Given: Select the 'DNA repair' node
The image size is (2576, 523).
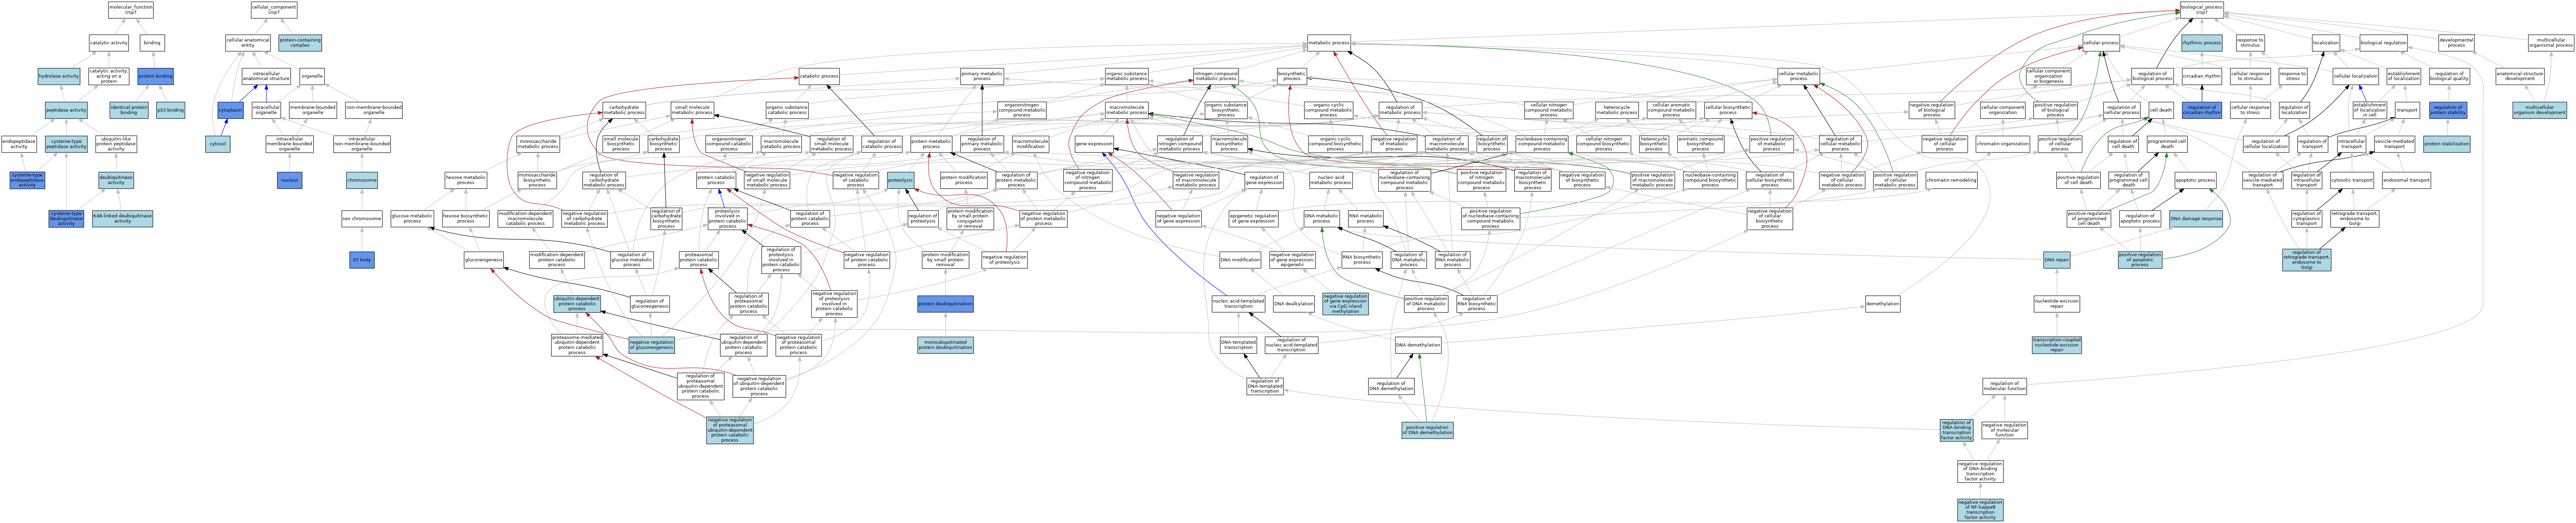Looking at the screenshot, I should (x=2056, y=260).
